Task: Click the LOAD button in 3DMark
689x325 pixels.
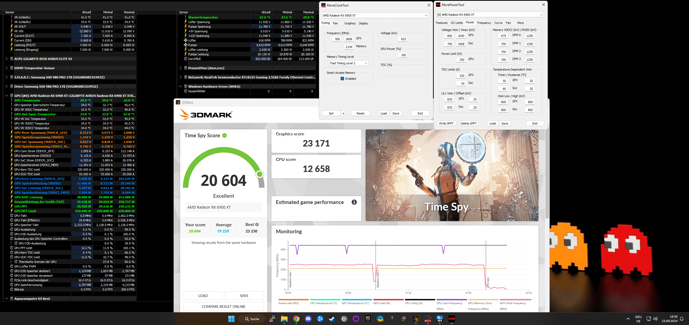Action: 203,296
